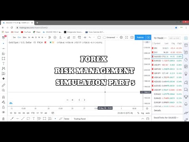Bookmark this page with star icon
Screen dimensions: 189x142
coord(176,28)
